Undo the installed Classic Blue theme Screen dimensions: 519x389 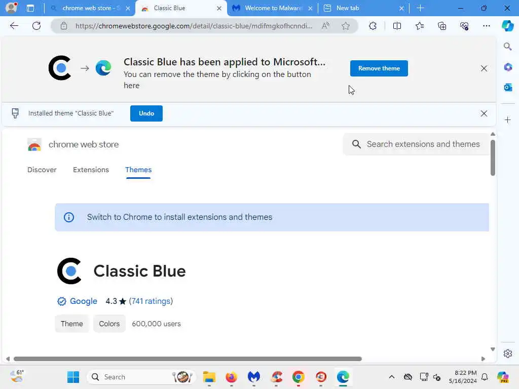pos(146,113)
